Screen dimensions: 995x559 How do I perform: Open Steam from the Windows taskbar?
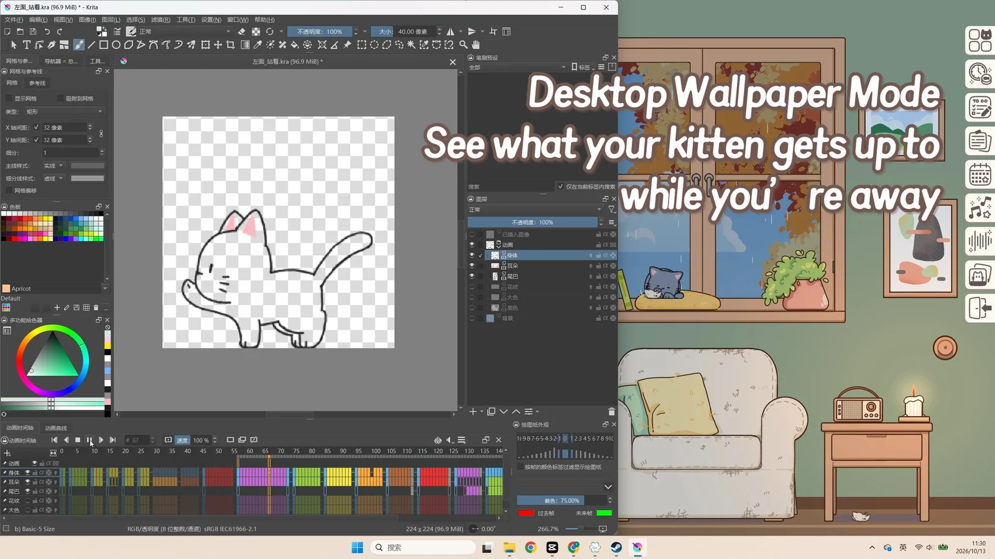point(616,547)
